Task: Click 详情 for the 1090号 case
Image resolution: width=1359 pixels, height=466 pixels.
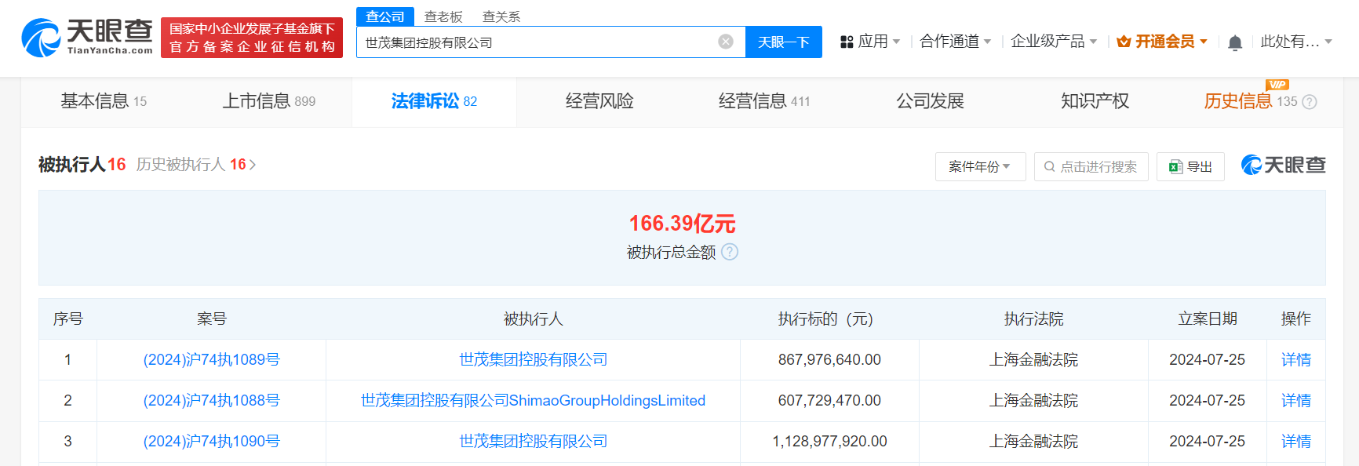Action: click(1295, 441)
